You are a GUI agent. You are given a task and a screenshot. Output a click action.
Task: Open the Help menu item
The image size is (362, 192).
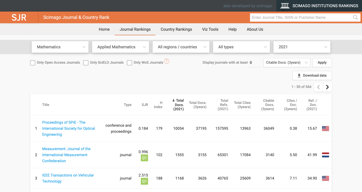tap(233, 29)
